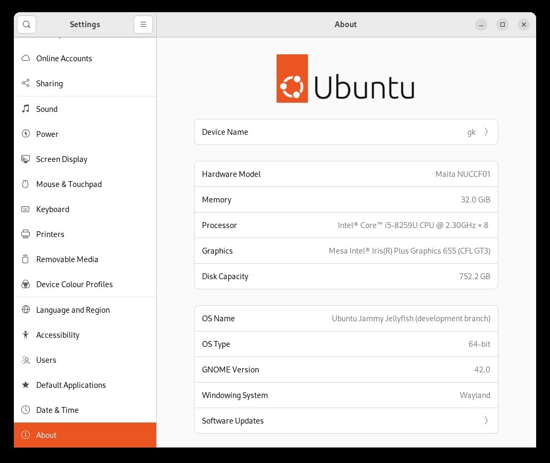Click the Users icon in sidebar
The image size is (550, 463).
(26, 360)
